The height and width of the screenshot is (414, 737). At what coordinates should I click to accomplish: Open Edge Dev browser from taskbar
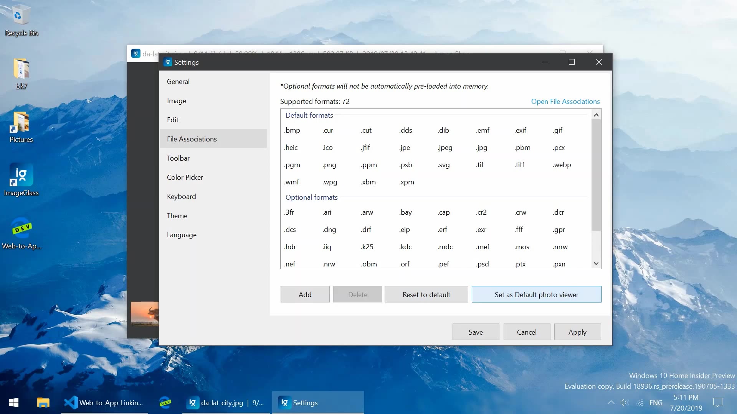coord(165,402)
